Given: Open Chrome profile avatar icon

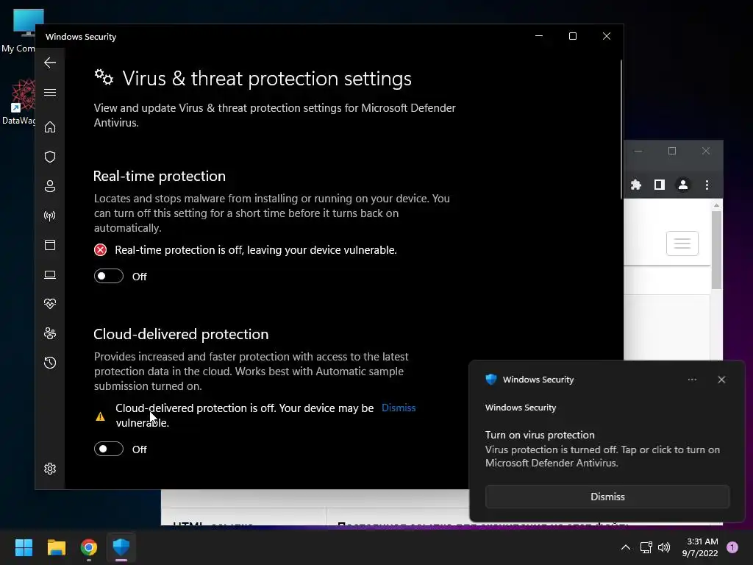Looking at the screenshot, I should pyautogui.click(x=683, y=185).
